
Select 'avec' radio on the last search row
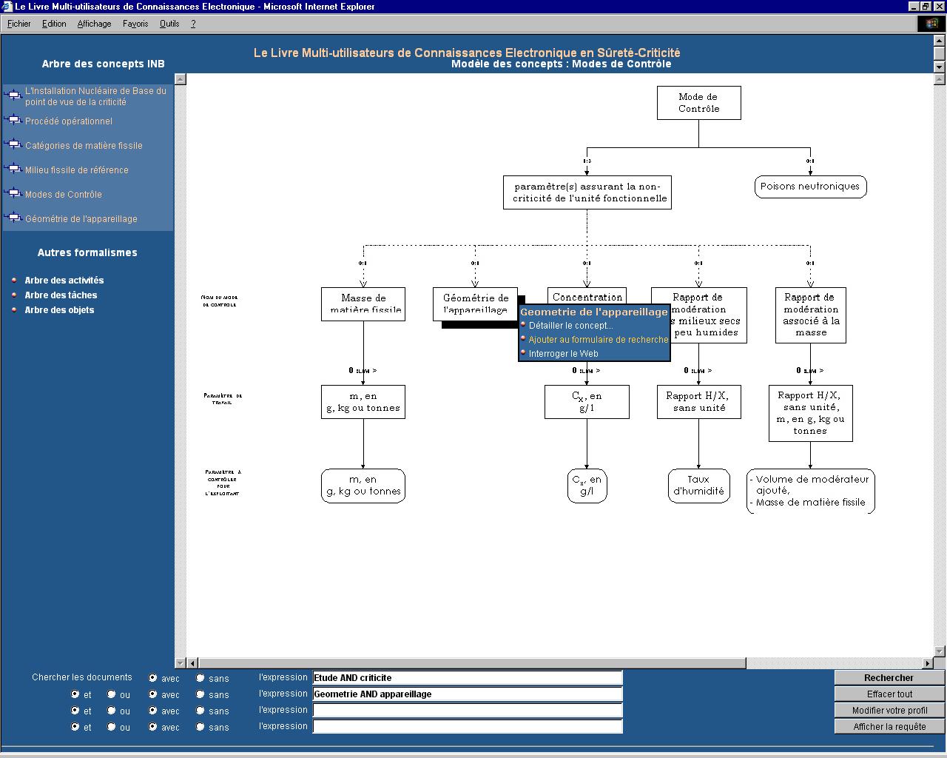(x=152, y=727)
